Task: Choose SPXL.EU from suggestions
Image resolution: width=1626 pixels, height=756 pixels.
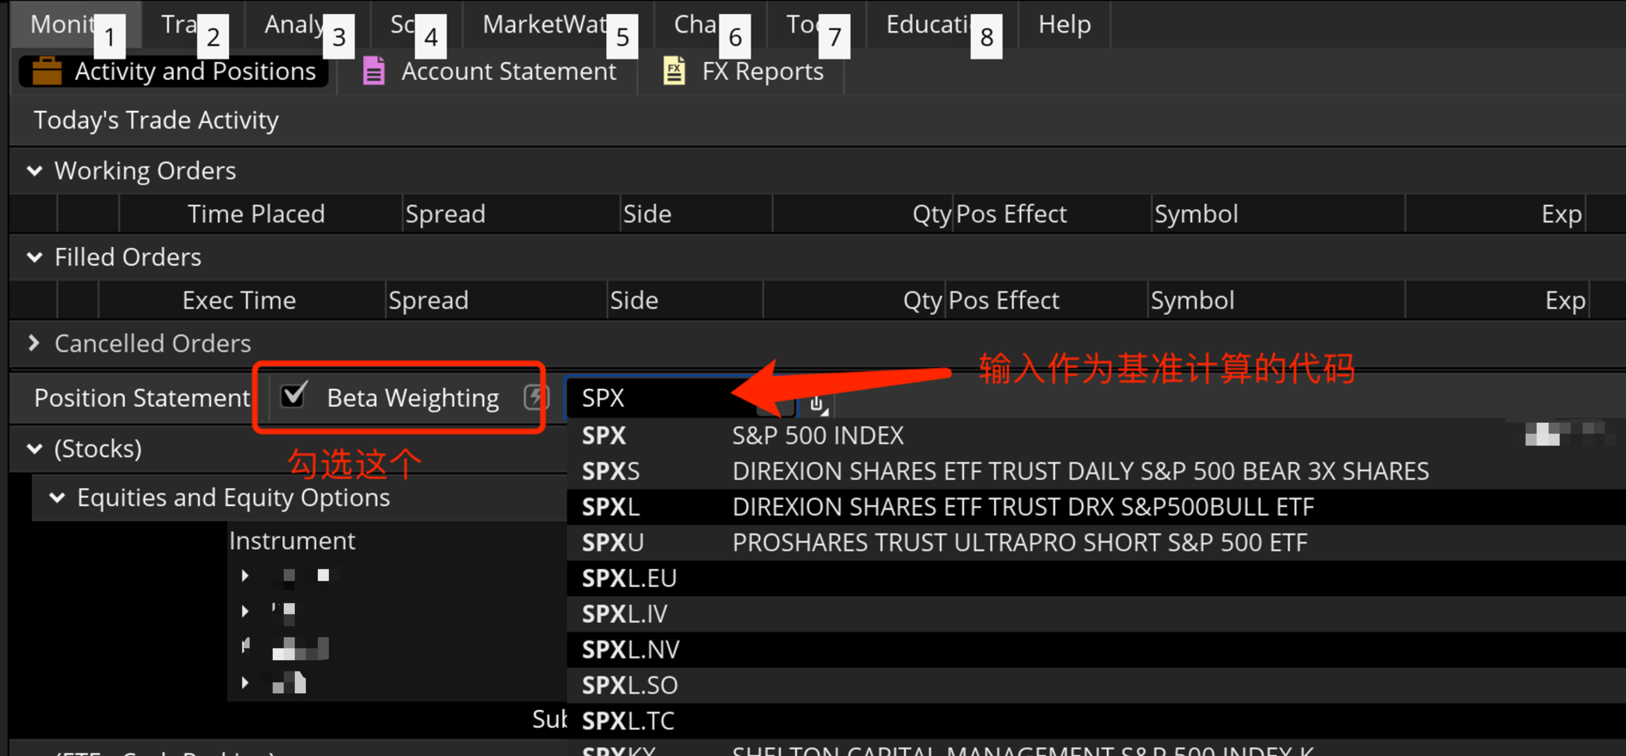Action: [x=1096, y=578]
